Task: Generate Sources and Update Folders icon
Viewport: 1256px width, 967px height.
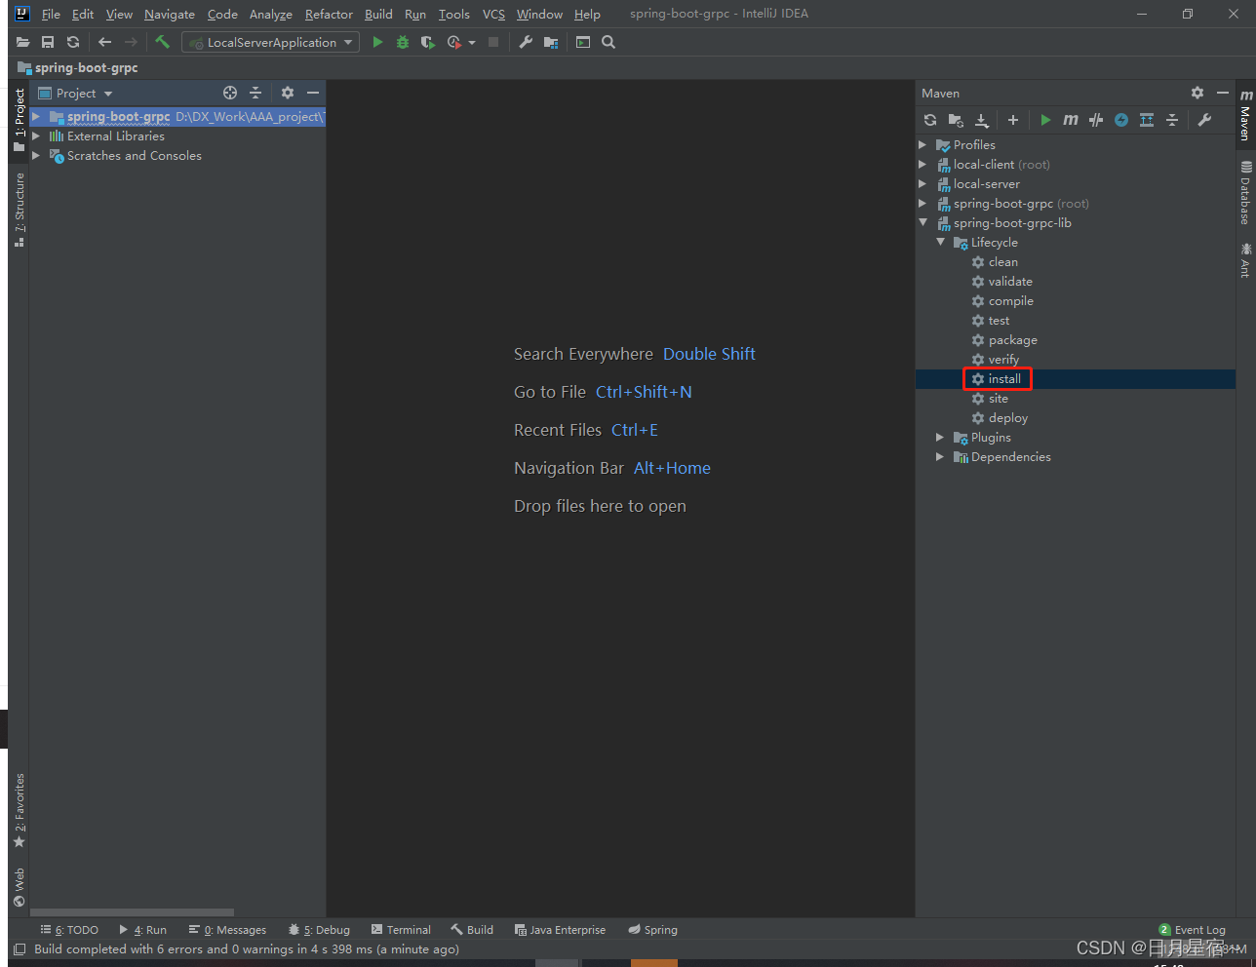Action: click(x=956, y=120)
